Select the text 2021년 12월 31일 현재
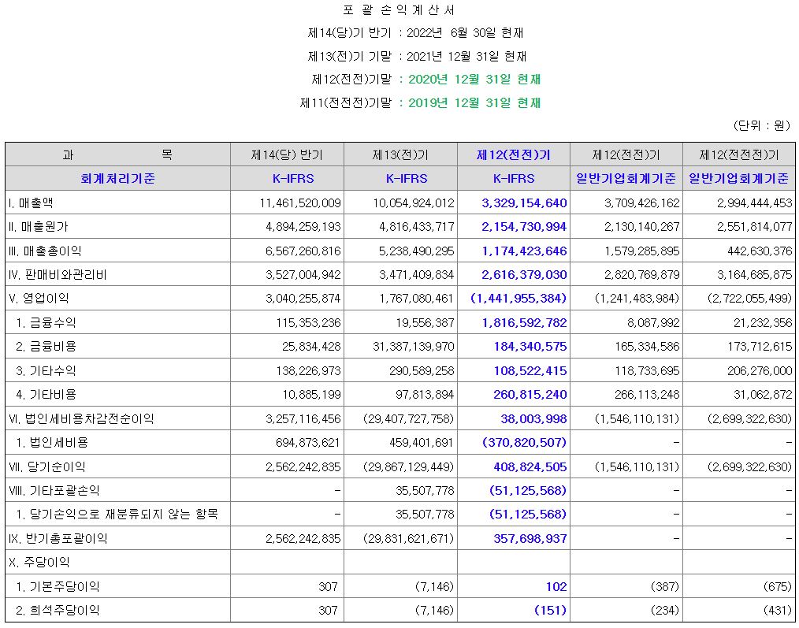The height and width of the screenshot is (628, 799). [x=466, y=56]
